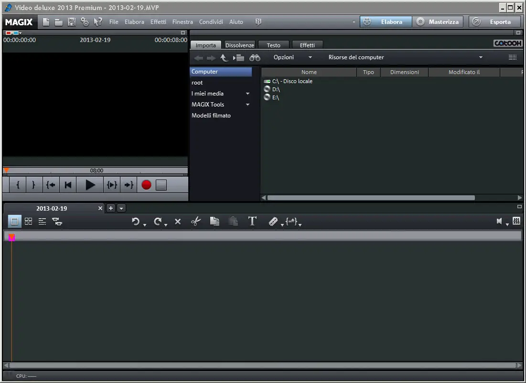Switch to scene overview grid mode
Screen dimensions: 526x383
[29, 222]
